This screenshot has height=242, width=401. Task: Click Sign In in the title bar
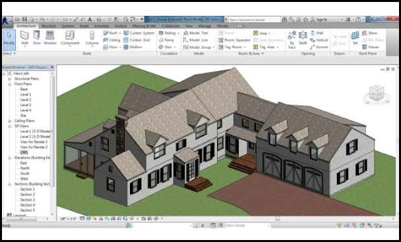(319, 19)
